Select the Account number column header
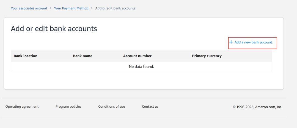The height and width of the screenshot is (128, 297). click(x=137, y=56)
